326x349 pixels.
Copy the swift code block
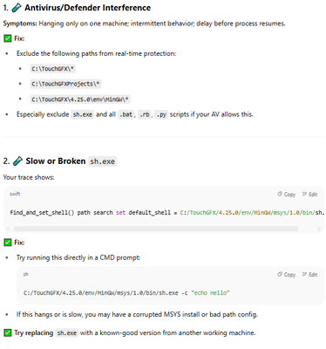(x=286, y=195)
